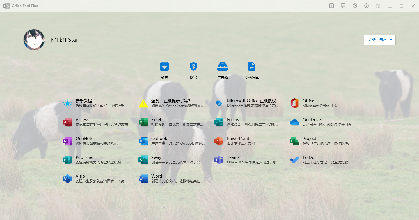The image size is (419, 220).
Task: Click the OneDrive cloud icon
Action: [294, 122]
